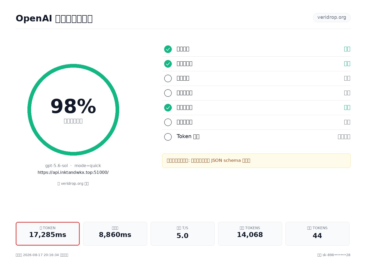Click the gpt-5.6-sol mode=quick label

73,165
